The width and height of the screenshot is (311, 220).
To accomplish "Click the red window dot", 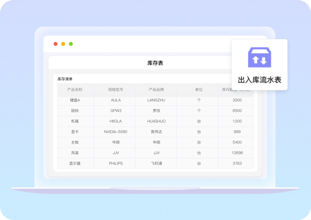I will click(x=55, y=44).
